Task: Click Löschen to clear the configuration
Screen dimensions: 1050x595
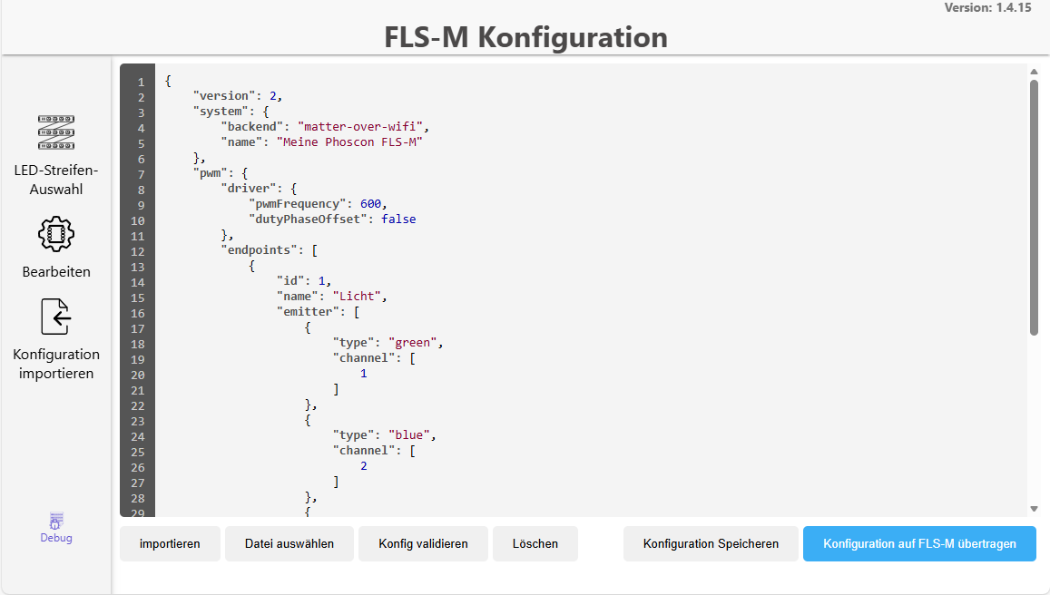Action: coord(535,543)
